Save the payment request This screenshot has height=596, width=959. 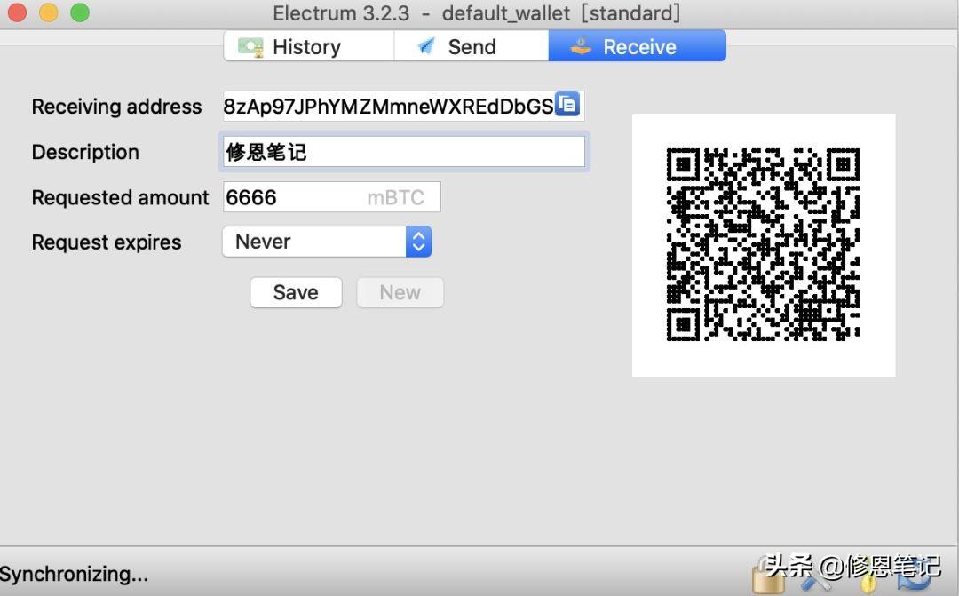point(296,292)
